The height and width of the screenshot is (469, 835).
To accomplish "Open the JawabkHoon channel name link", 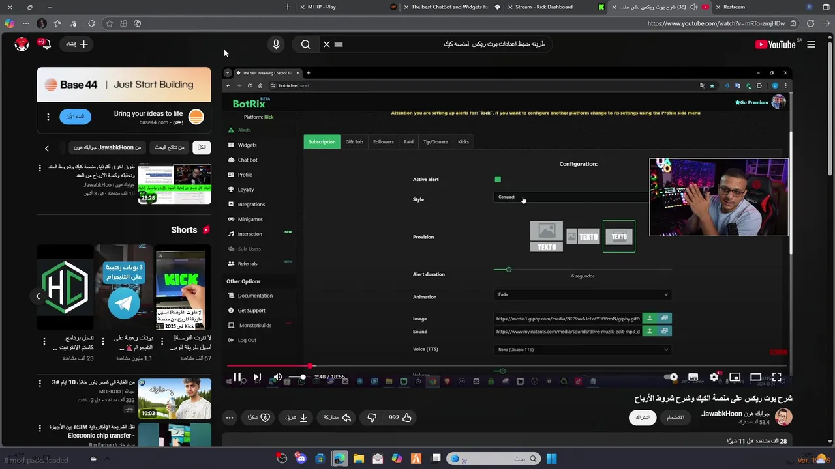I will coord(735,414).
